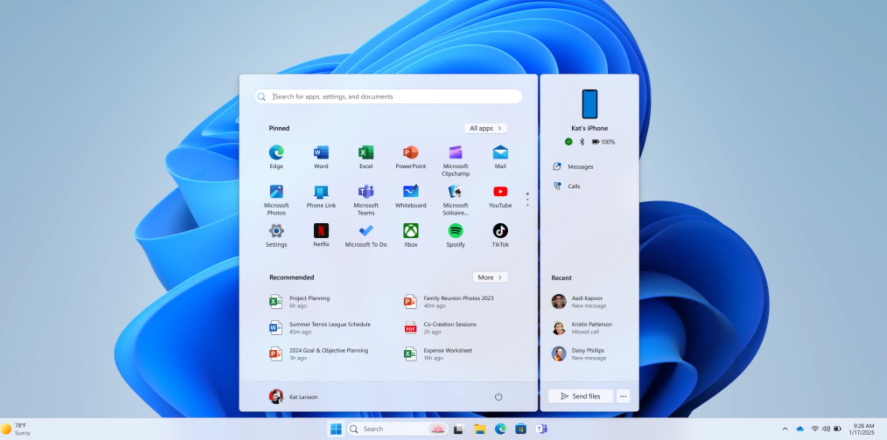This screenshot has width=887, height=440.
Task: Click the green connected status icon
Action: tap(568, 142)
